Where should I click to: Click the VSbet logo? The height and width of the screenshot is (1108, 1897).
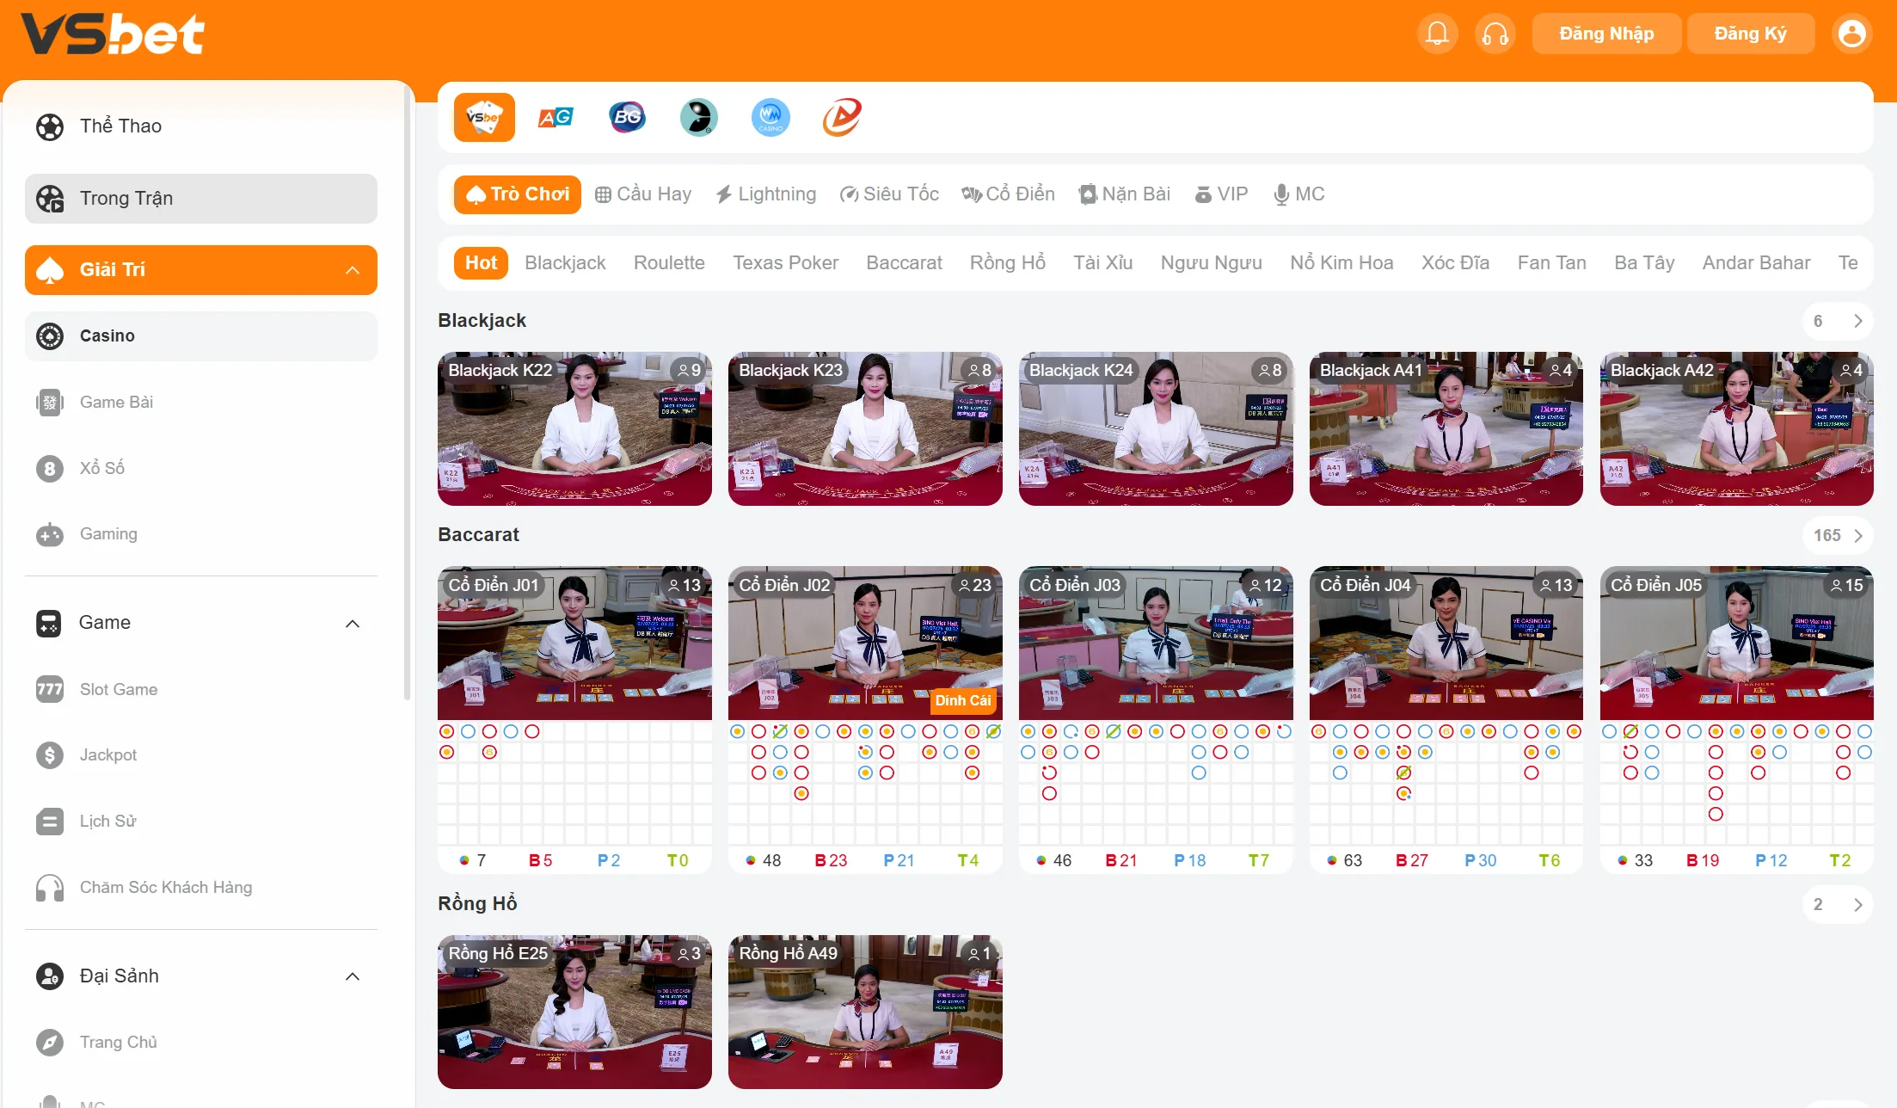pos(112,34)
